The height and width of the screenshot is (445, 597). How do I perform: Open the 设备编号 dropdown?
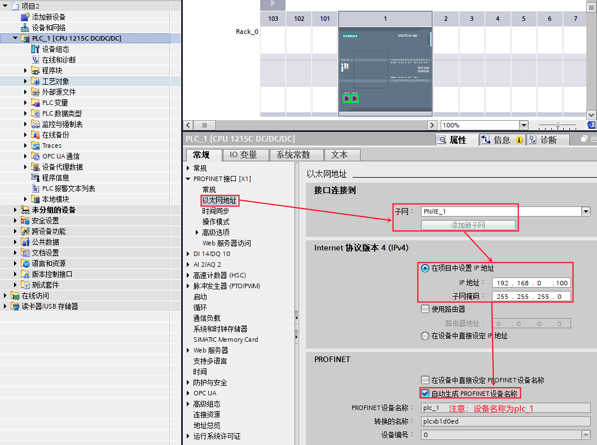[586, 434]
